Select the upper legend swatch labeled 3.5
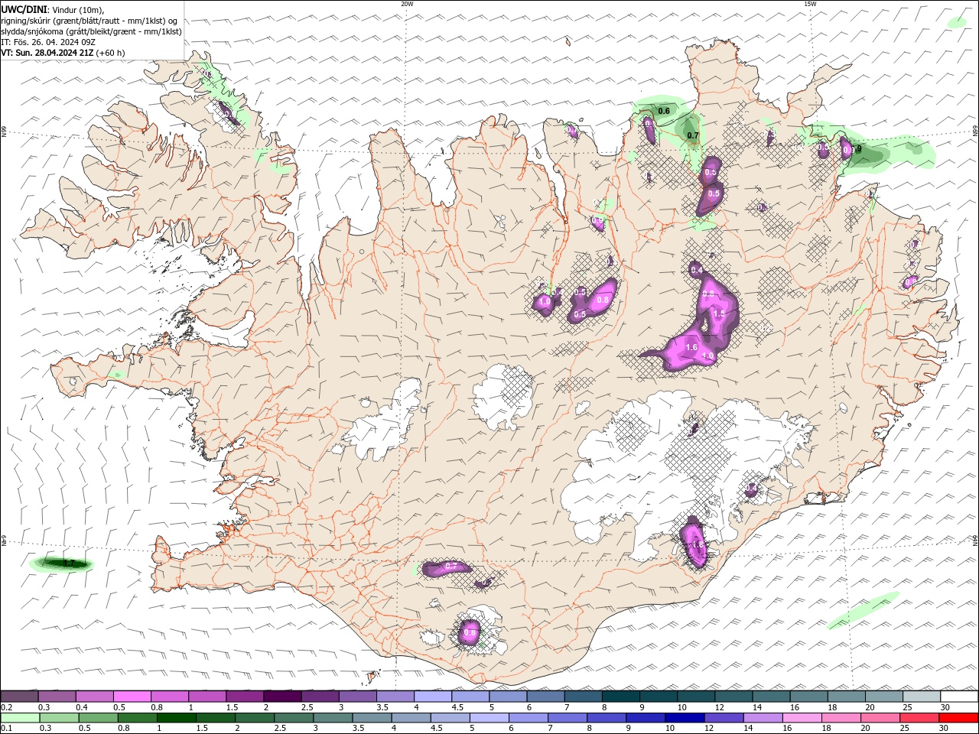The width and height of the screenshot is (979, 734). (394, 696)
